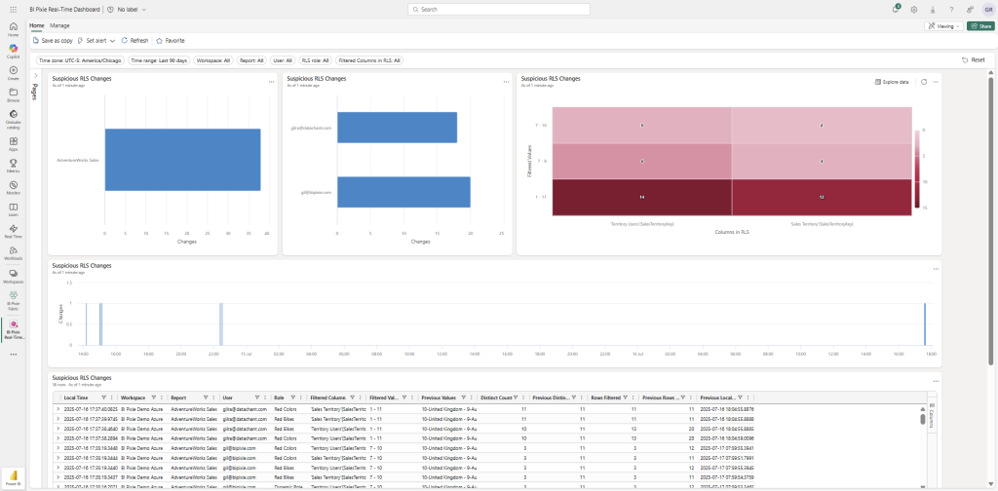
Task: Open Copilot from the left sidebar
Action: tap(14, 49)
